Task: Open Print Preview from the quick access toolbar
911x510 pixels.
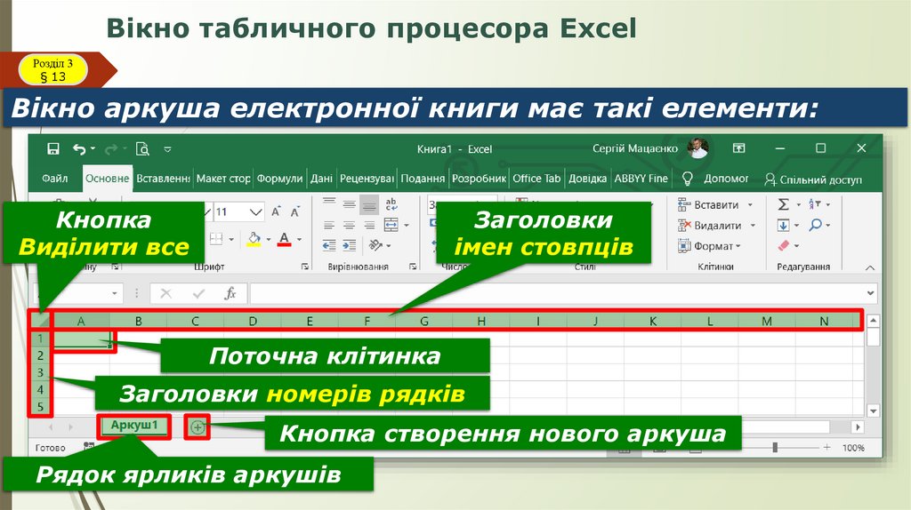Action: pos(142,149)
